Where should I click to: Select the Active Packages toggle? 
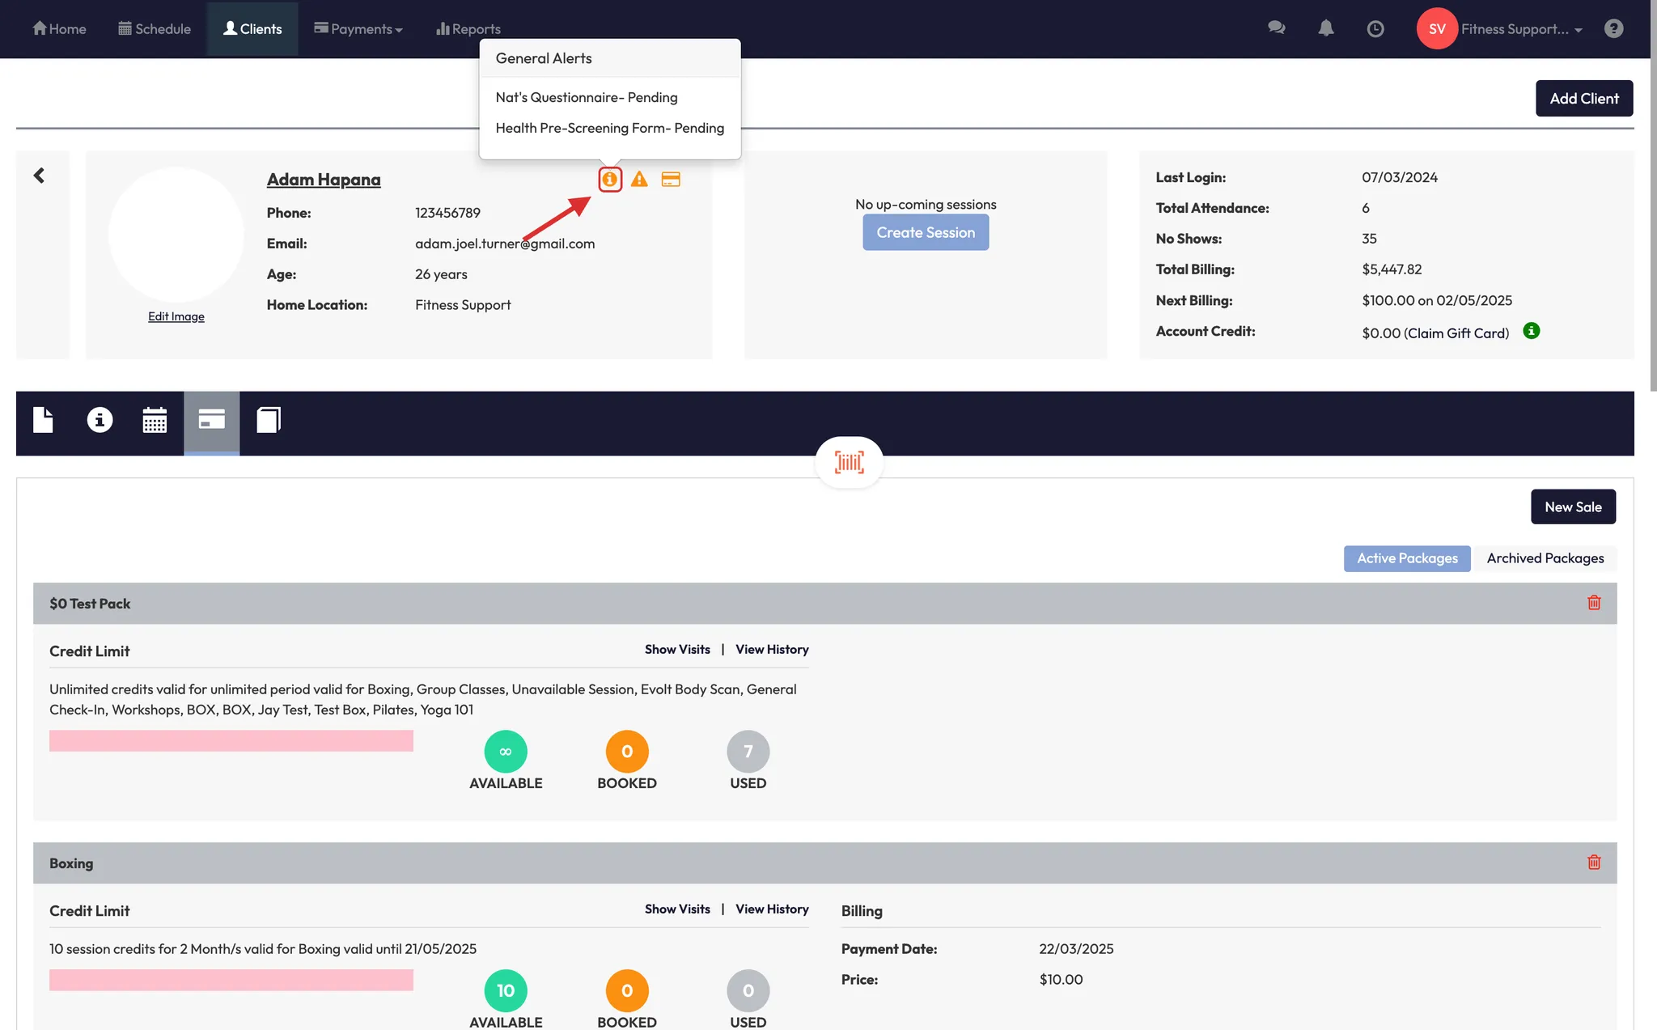tap(1407, 558)
